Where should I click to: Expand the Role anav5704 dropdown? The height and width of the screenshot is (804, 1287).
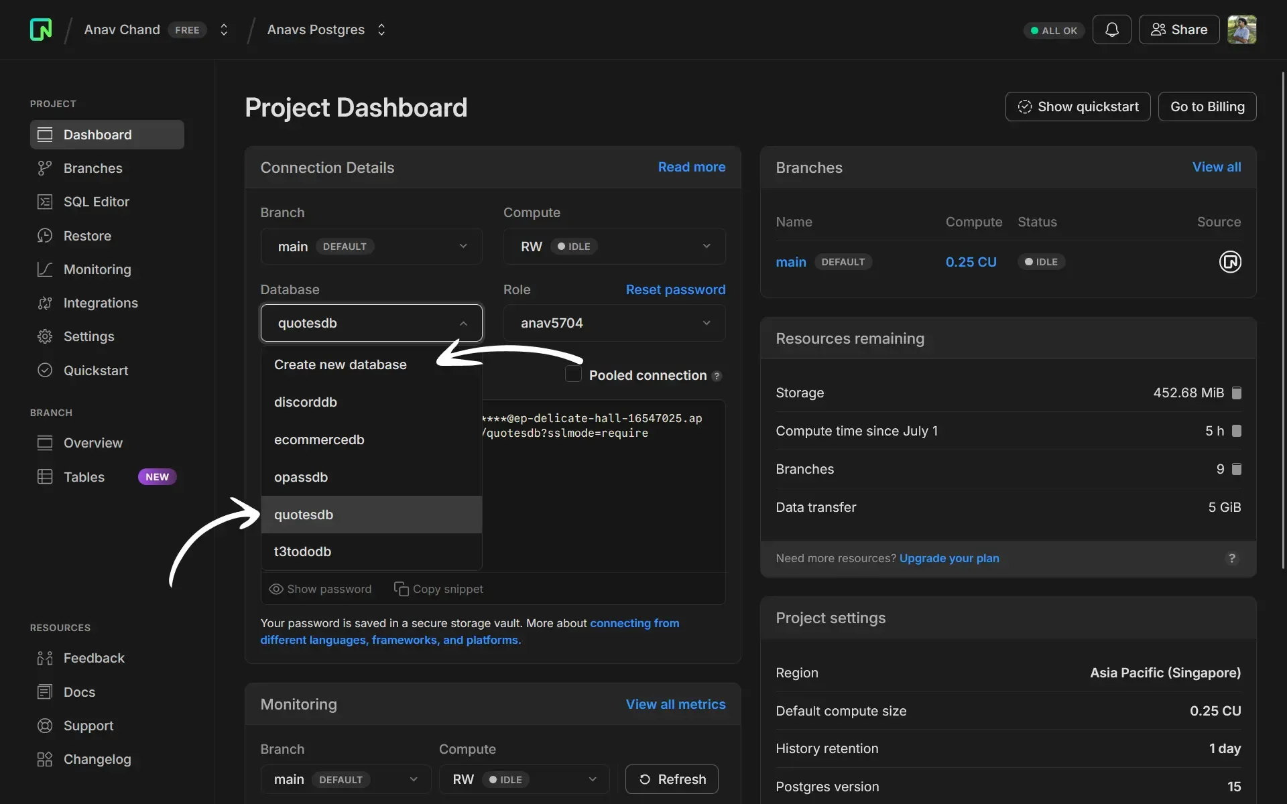pos(613,322)
